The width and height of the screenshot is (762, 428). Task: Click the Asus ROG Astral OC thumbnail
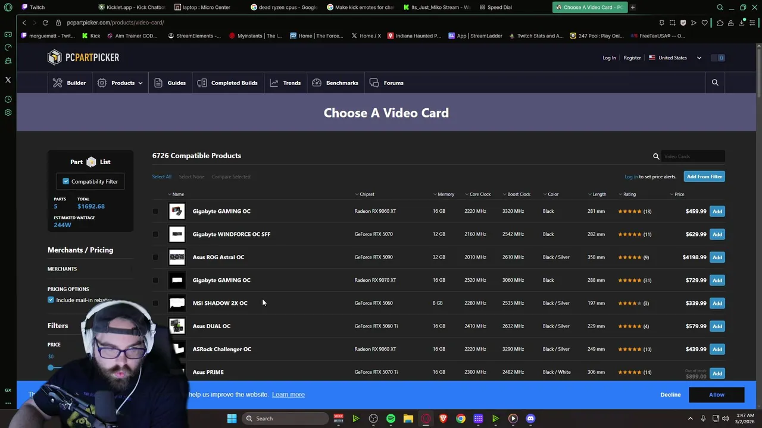177,257
